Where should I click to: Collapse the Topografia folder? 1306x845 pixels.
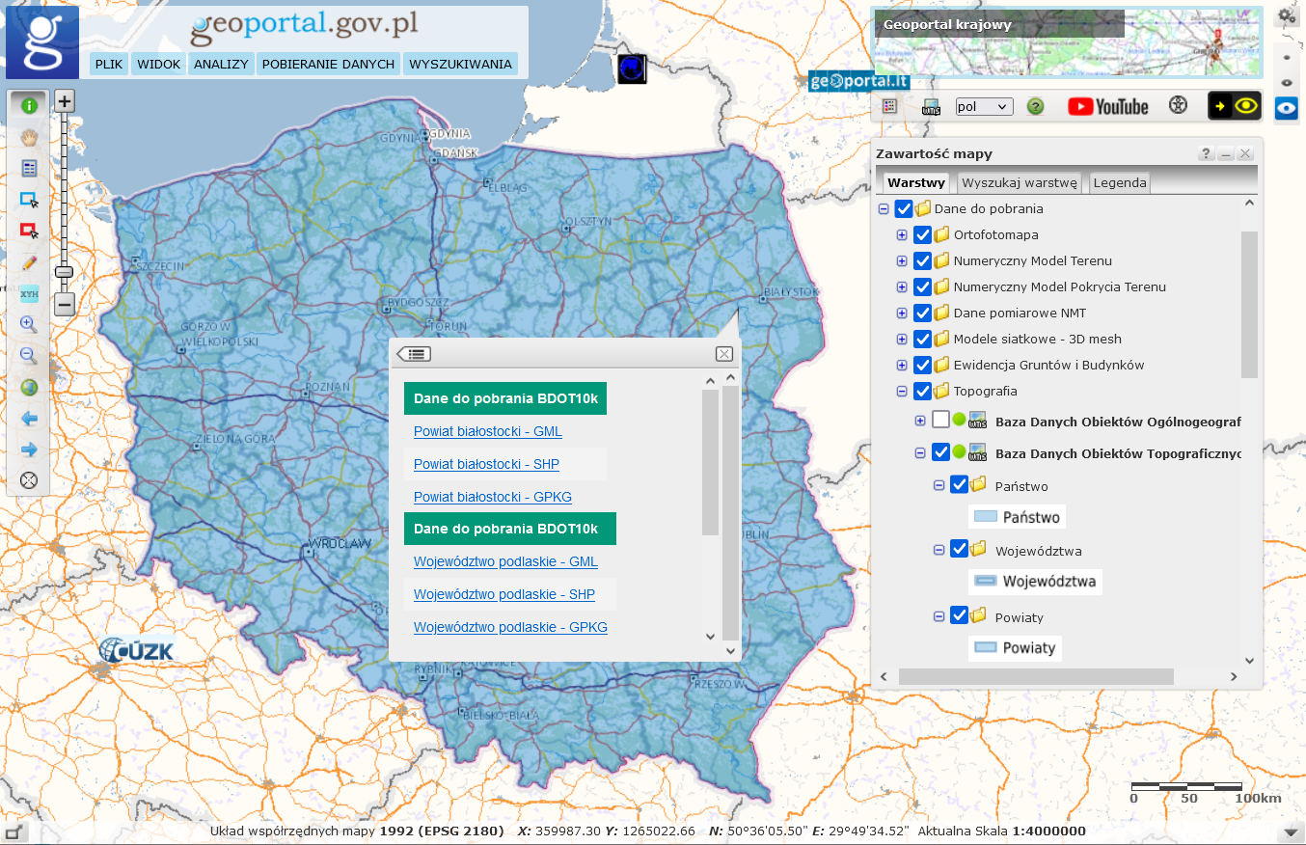tap(902, 391)
